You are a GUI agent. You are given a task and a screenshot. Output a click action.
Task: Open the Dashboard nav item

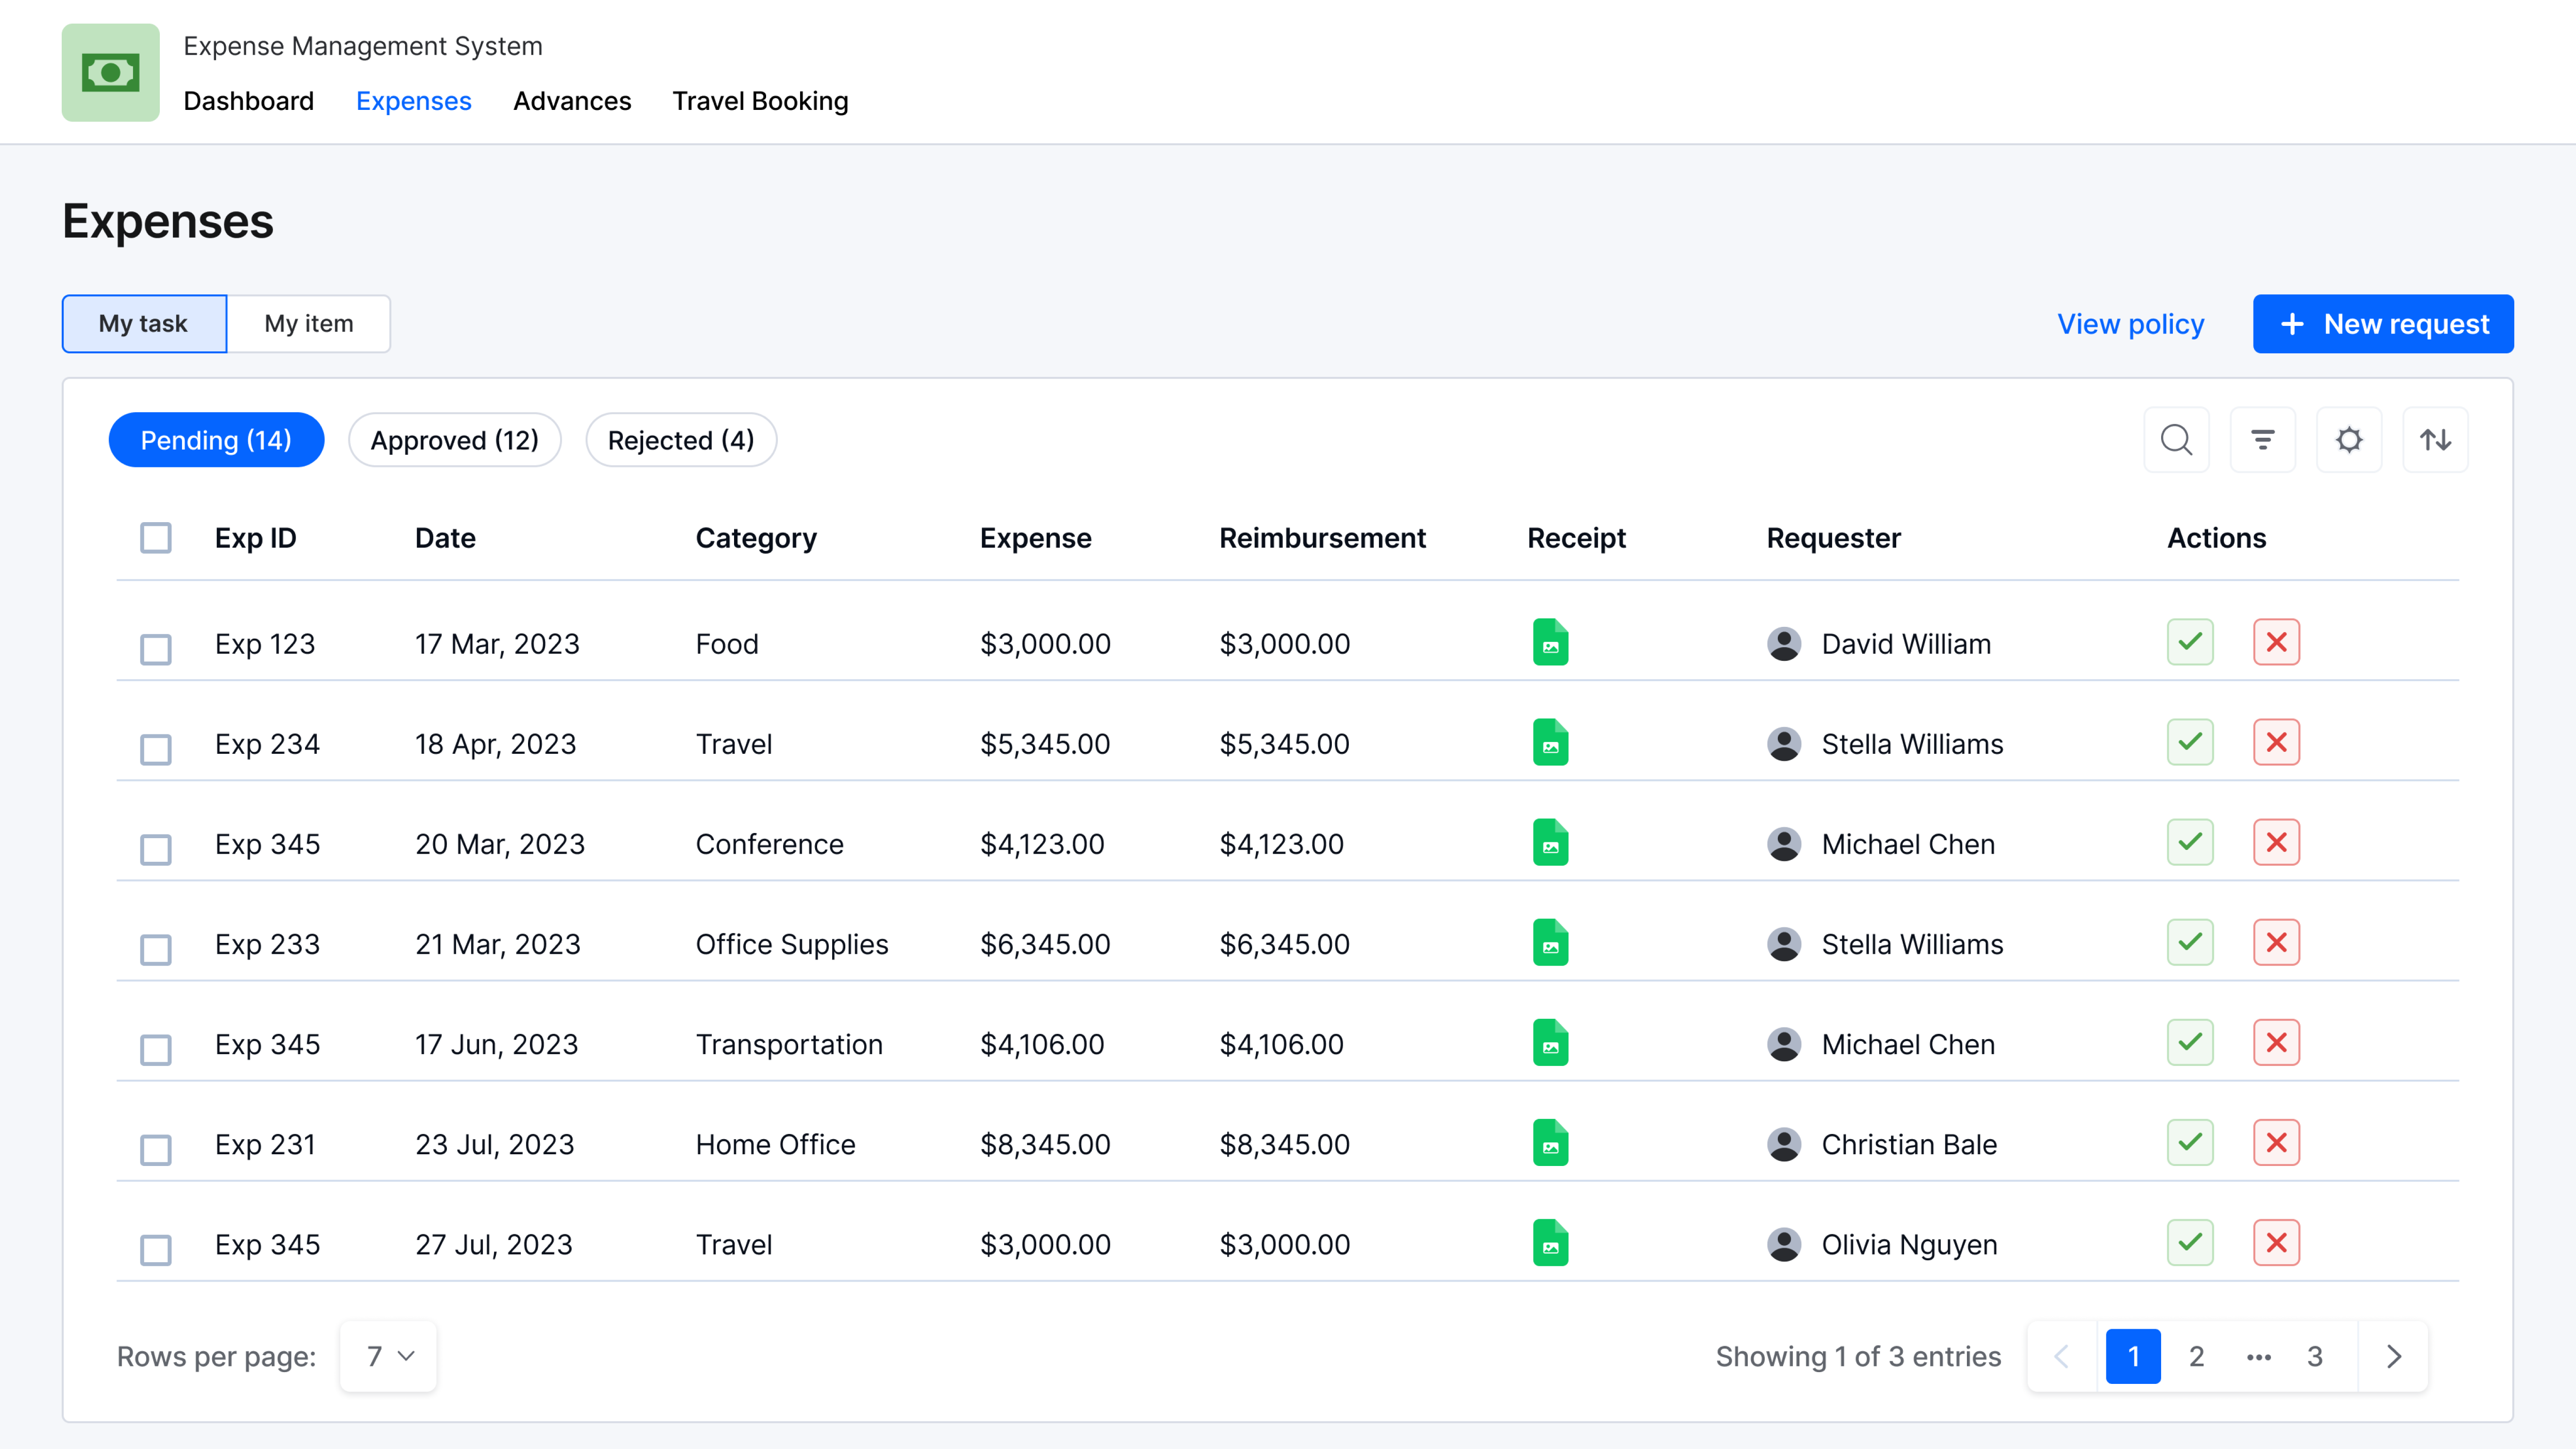(x=249, y=101)
